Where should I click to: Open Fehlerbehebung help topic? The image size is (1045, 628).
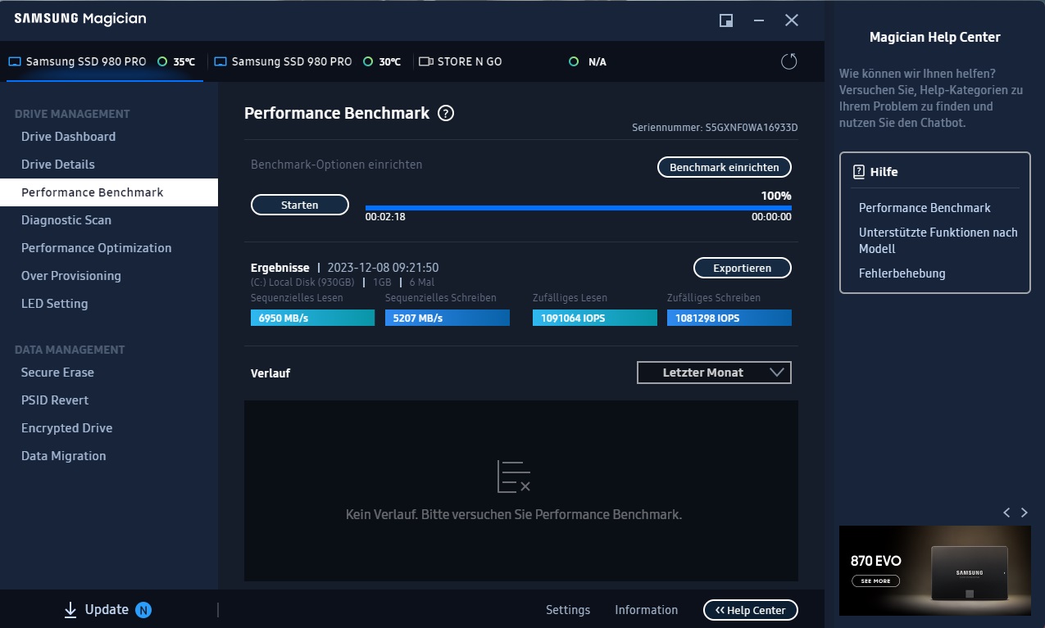pyautogui.click(x=902, y=273)
